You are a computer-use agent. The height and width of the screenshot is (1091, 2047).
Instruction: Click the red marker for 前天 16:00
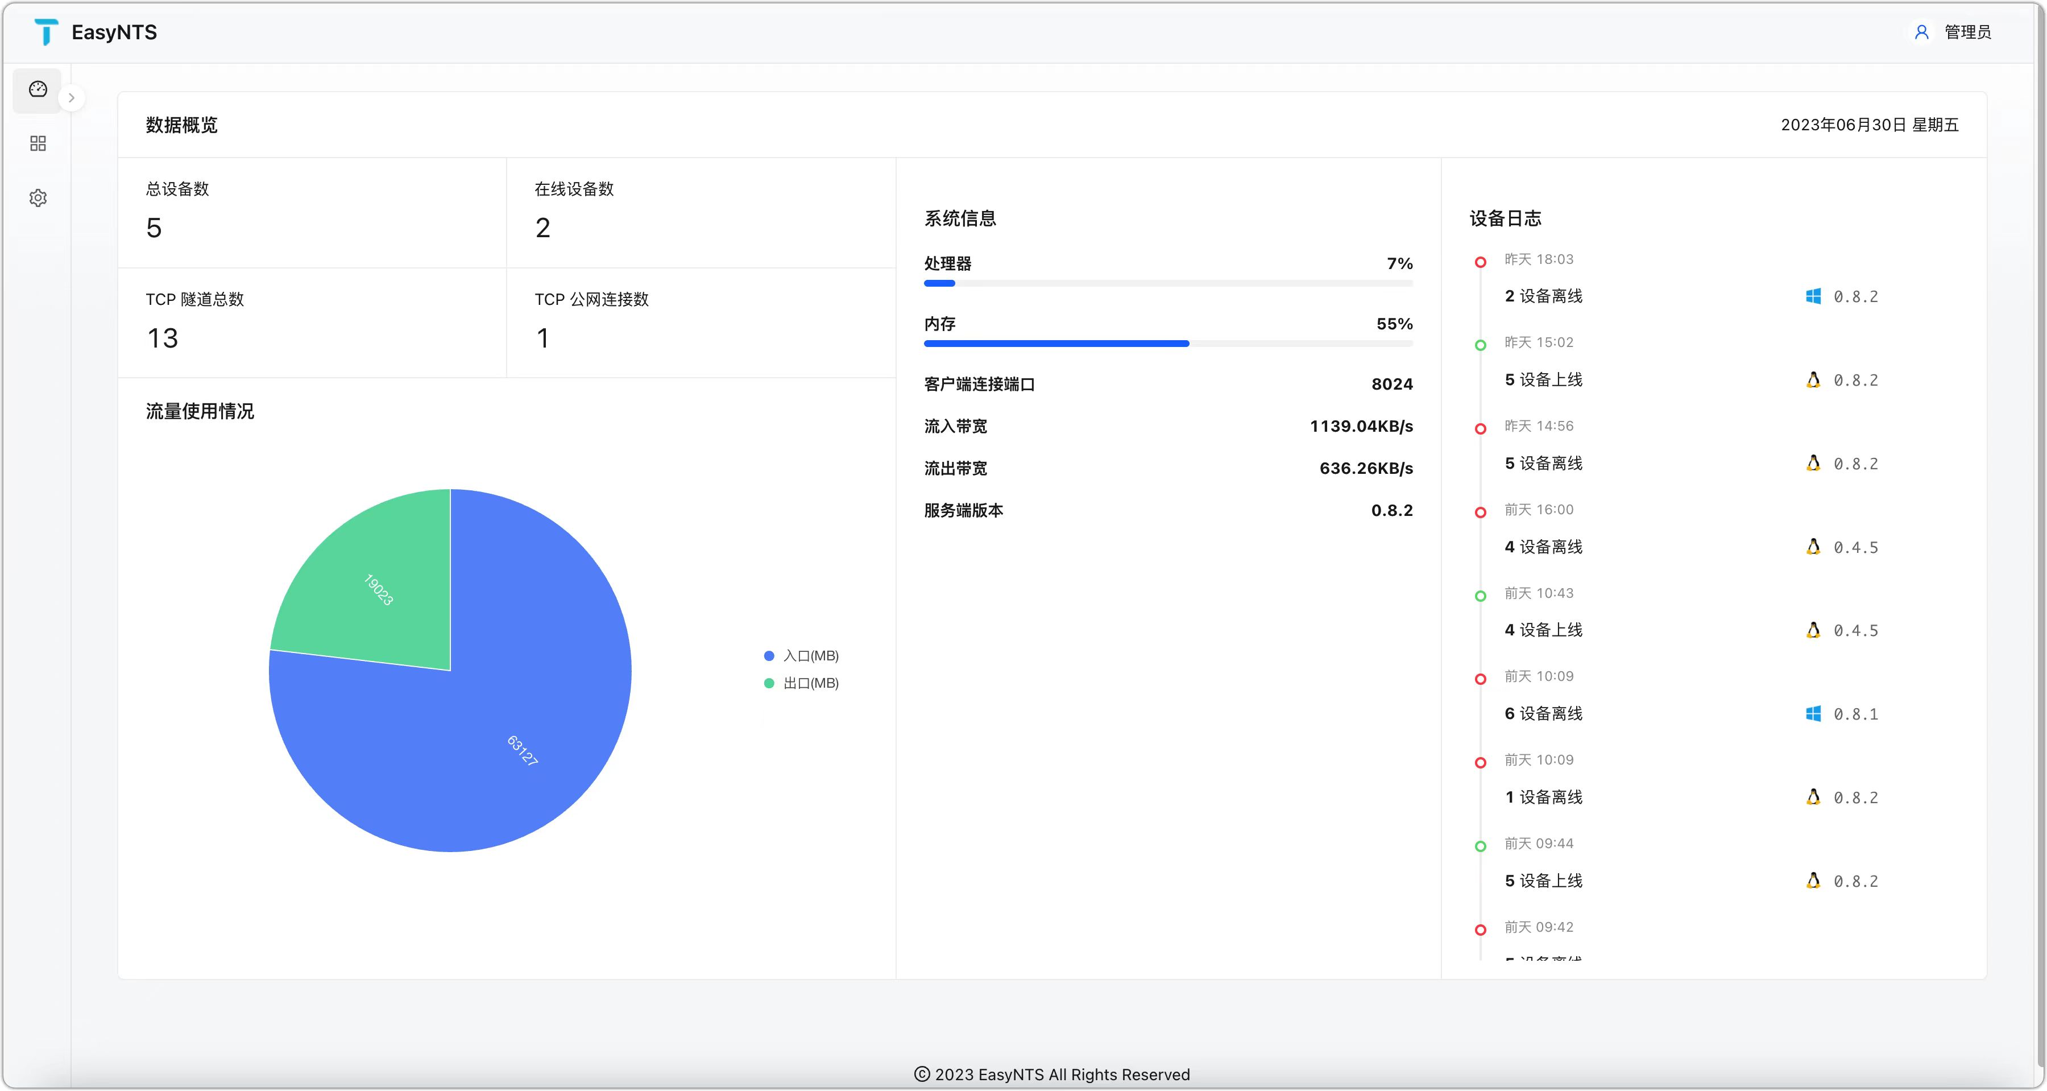click(1481, 512)
